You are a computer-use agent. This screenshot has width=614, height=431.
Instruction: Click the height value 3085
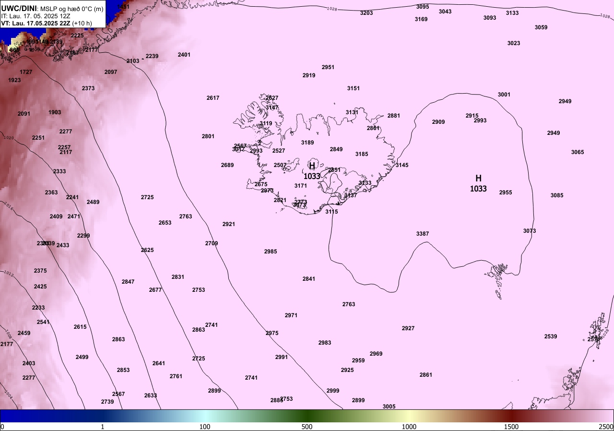click(x=557, y=195)
